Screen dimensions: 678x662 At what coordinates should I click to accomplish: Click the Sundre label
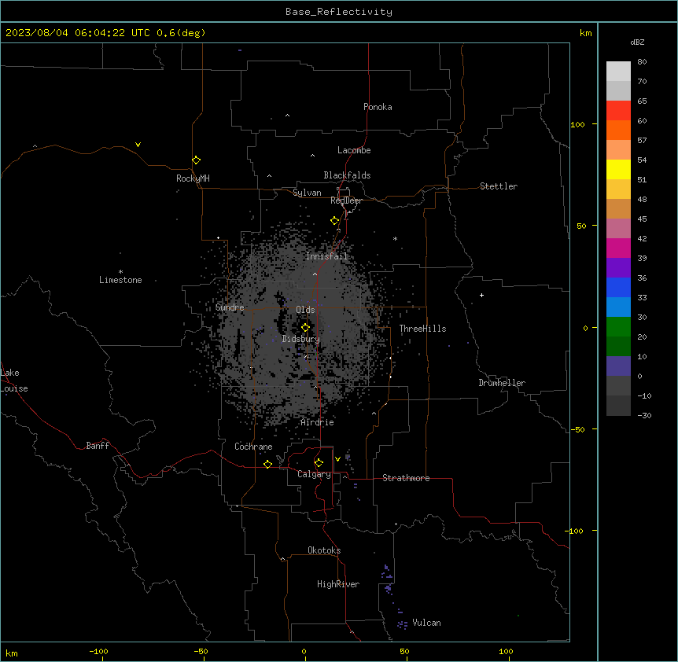click(230, 307)
